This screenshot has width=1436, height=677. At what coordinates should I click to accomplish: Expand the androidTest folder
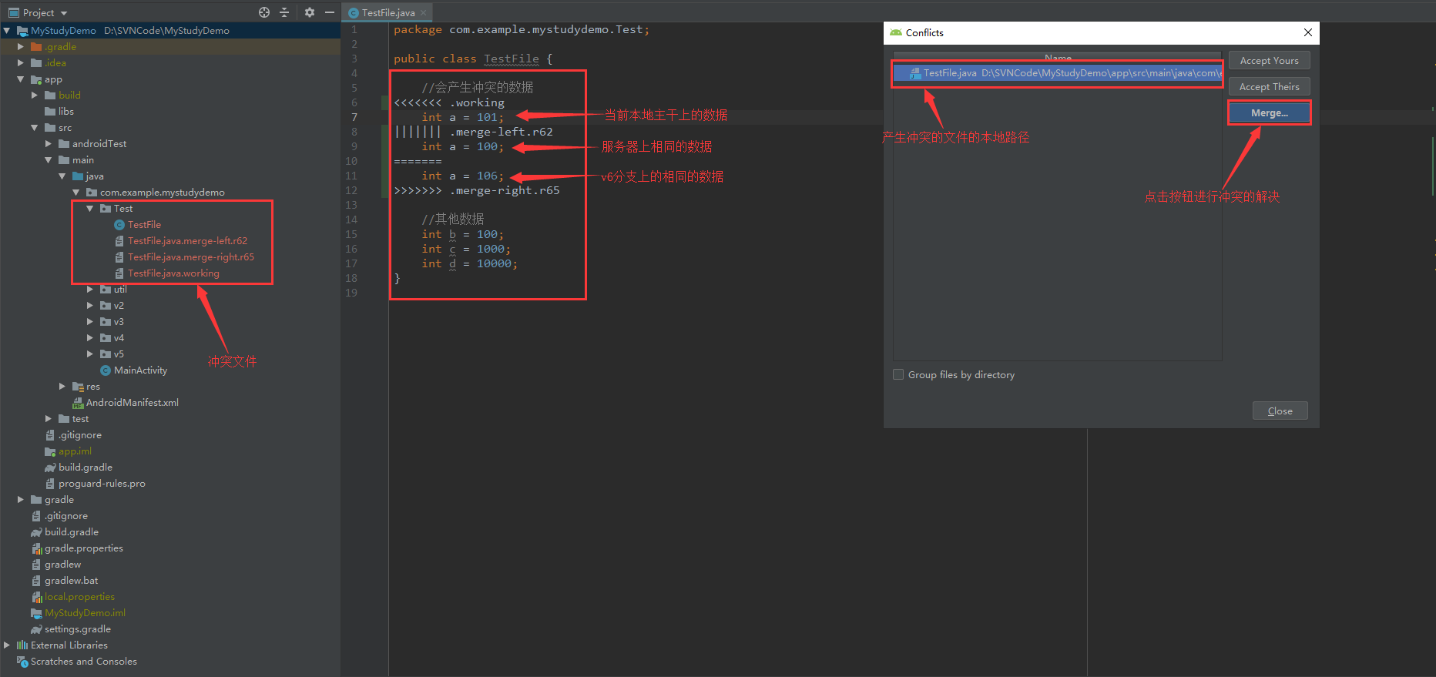pyautogui.click(x=49, y=144)
